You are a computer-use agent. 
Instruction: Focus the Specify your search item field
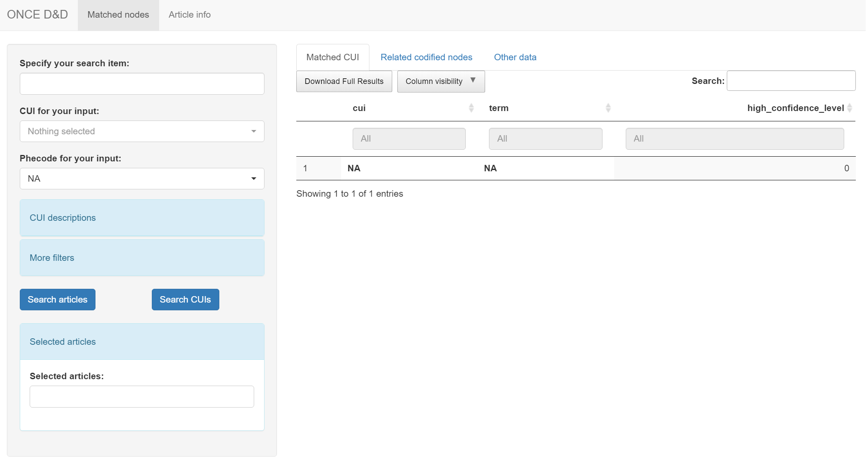pyautogui.click(x=142, y=84)
